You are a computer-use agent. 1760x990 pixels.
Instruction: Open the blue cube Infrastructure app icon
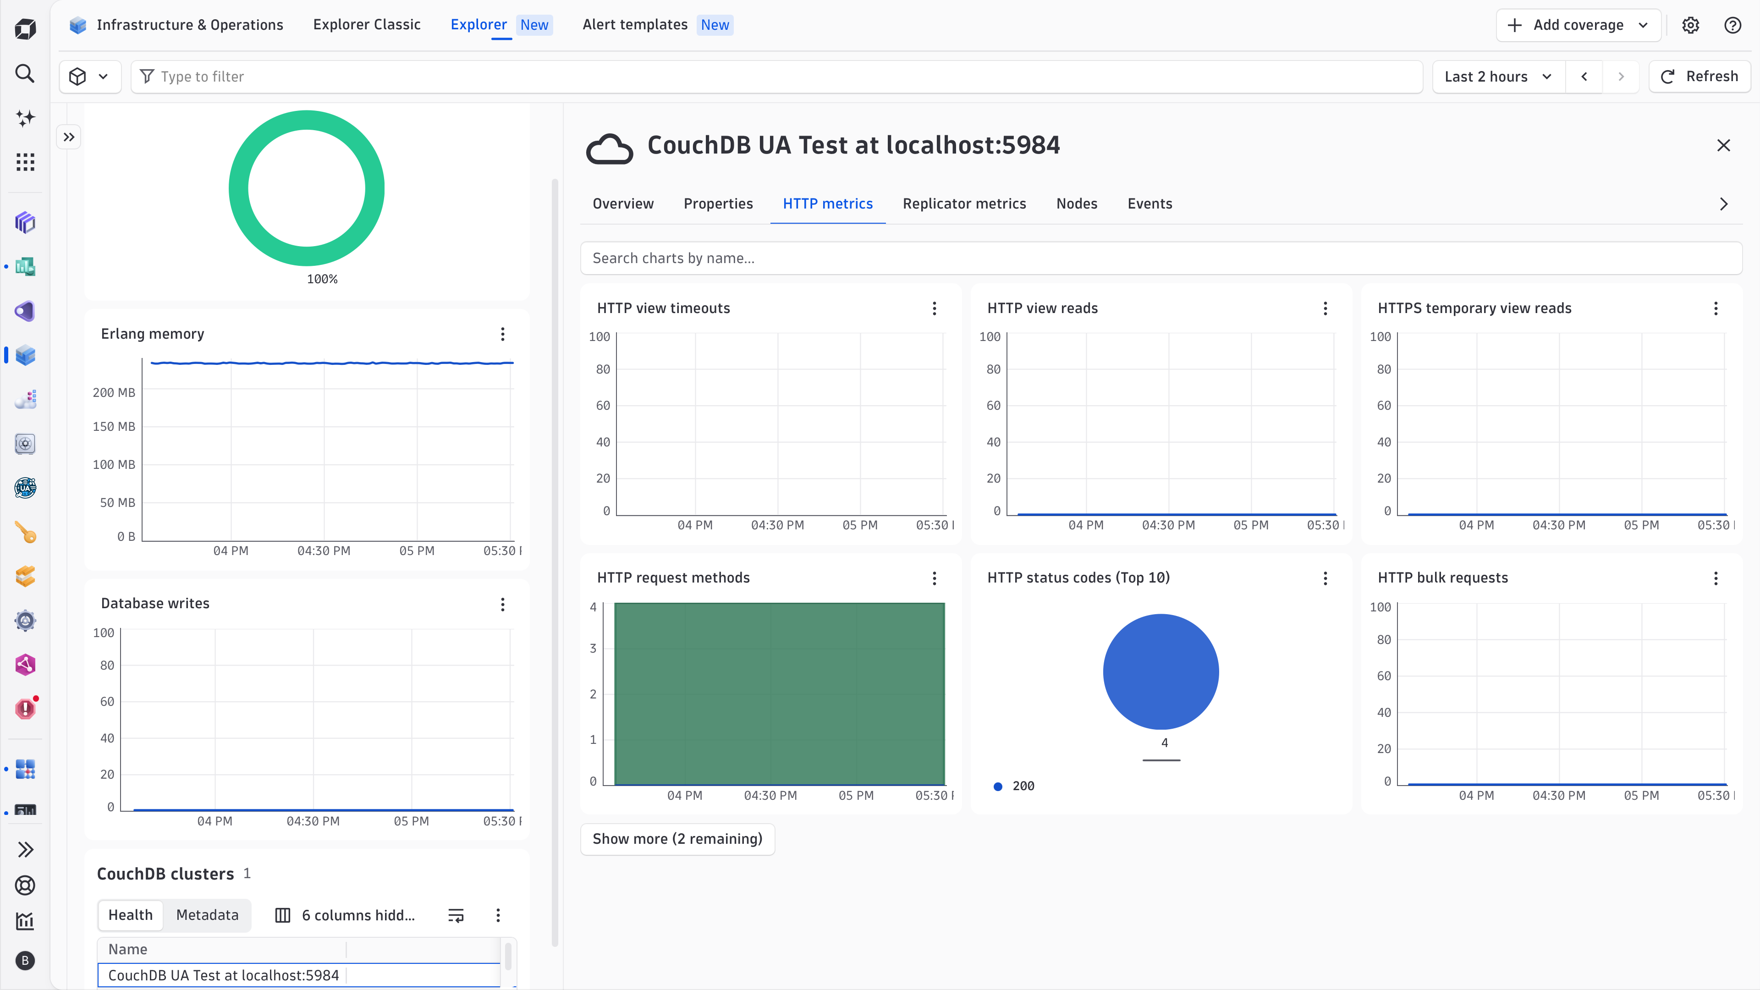(25, 355)
